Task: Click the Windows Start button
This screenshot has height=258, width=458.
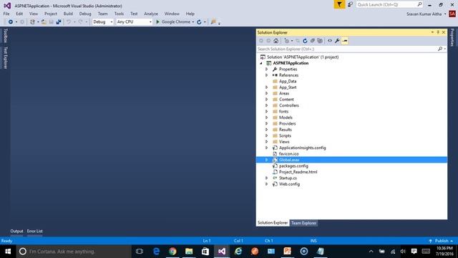Action: 8,252
